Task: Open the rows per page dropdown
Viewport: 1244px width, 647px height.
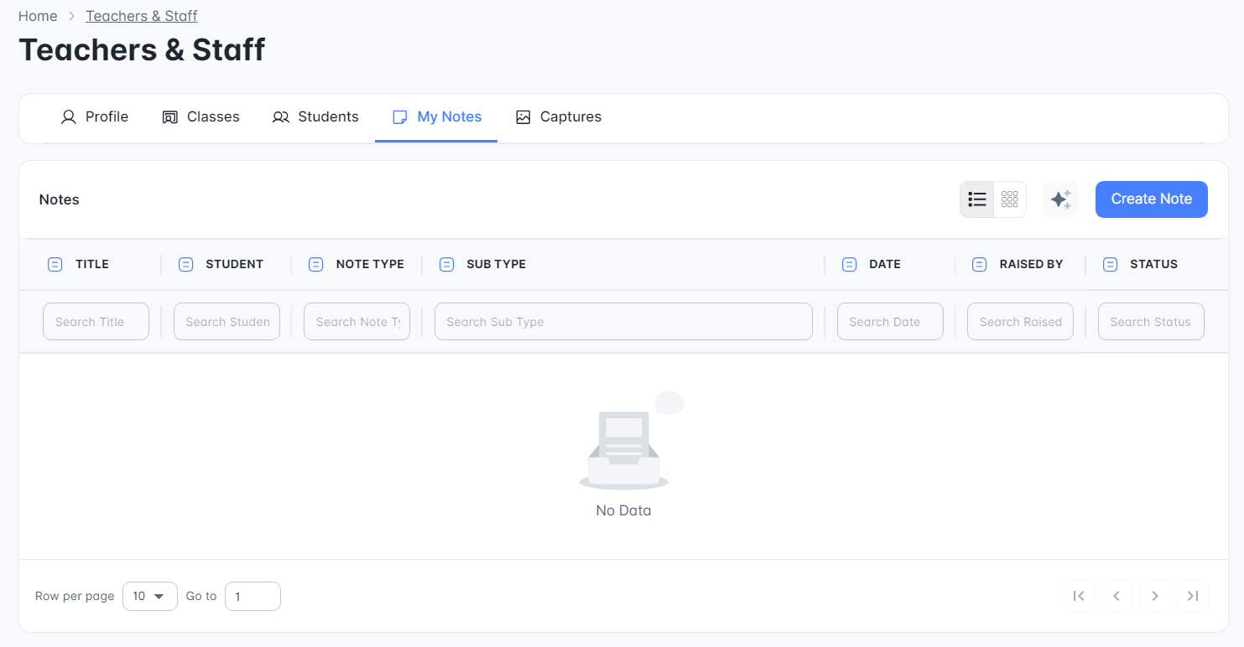Action: tap(149, 596)
